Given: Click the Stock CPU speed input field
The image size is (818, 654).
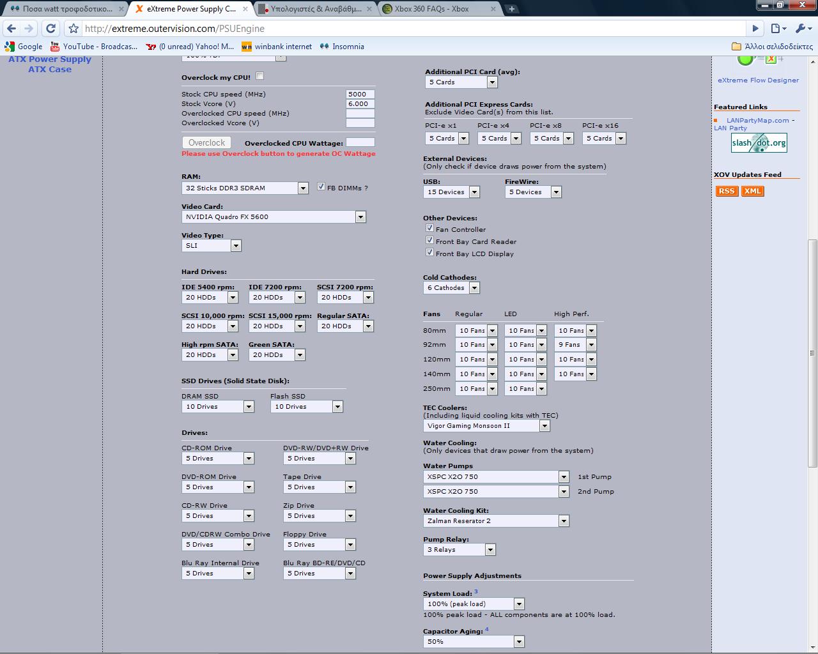Looking at the screenshot, I should [x=360, y=94].
